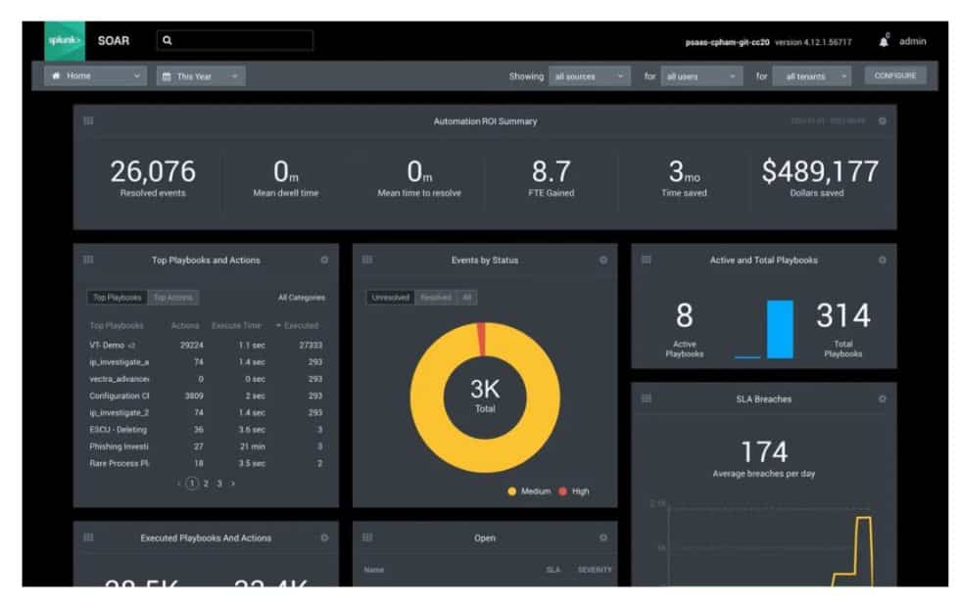Open SLA Breaches panel settings gear
The width and height of the screenshot is (960, 609).
884,398
